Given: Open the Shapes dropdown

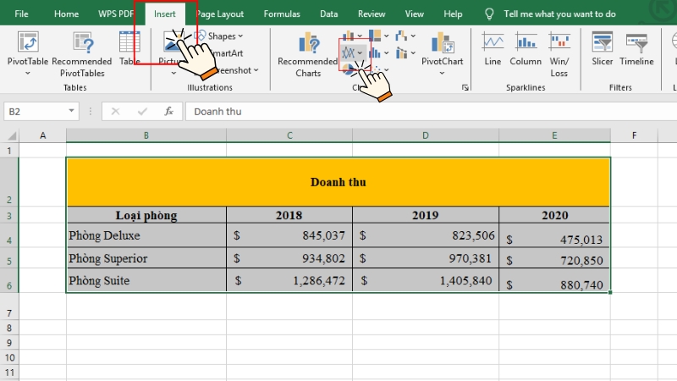Looking at the screenshot, I should tap(223, 36).
